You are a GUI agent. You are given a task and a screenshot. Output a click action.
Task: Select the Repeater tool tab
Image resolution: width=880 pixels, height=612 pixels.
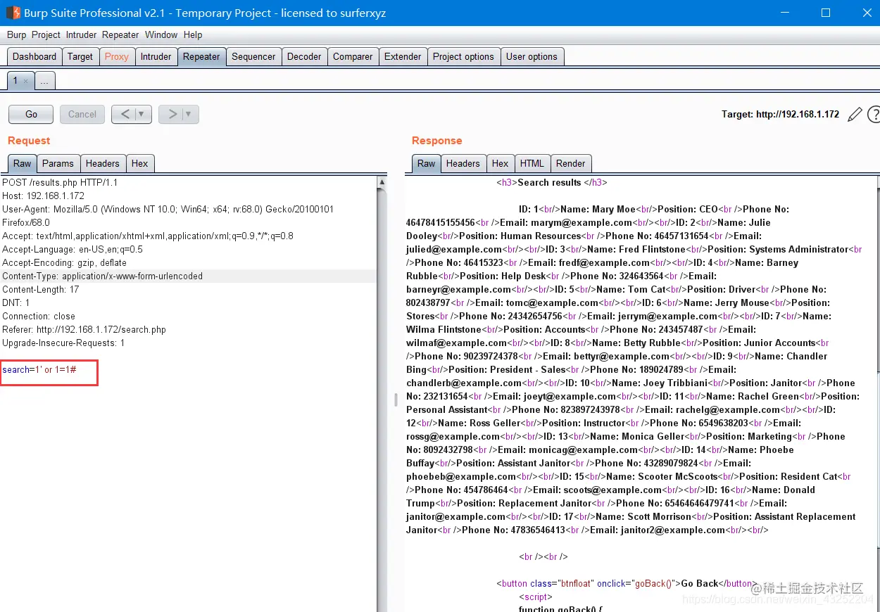(201, 57)
